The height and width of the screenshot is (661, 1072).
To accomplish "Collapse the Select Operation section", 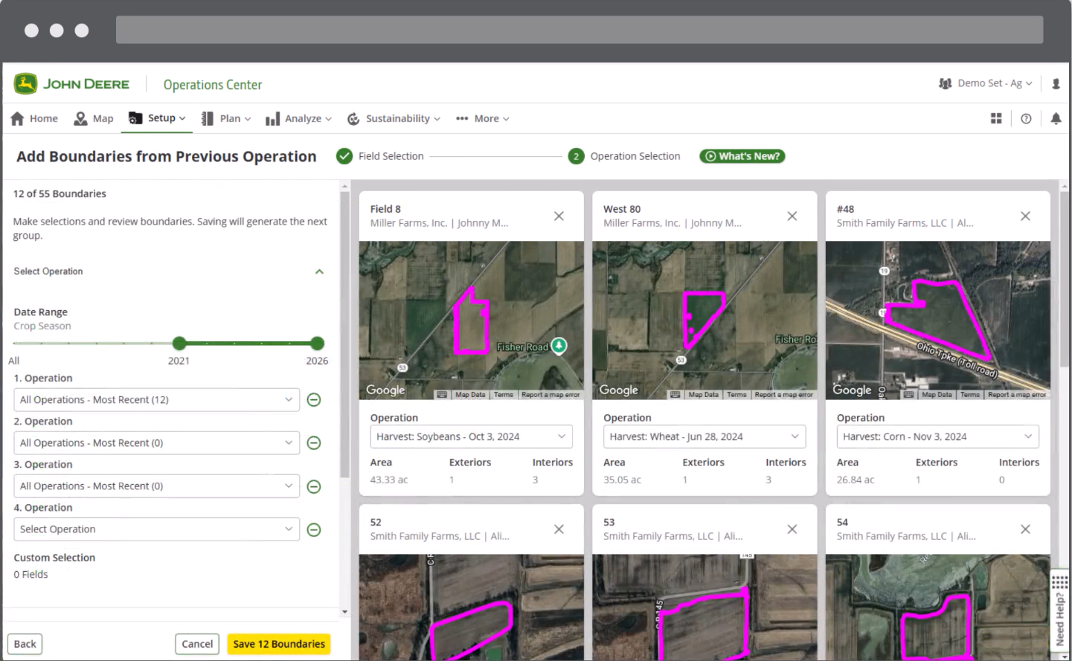I will click(319, 271).
